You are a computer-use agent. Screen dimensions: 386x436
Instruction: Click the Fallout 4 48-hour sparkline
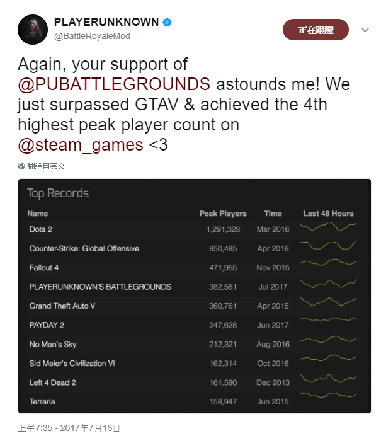[328, 263]
